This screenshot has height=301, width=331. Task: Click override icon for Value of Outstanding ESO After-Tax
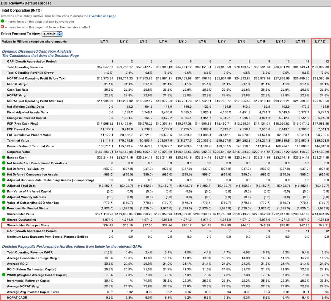[4, 203]
